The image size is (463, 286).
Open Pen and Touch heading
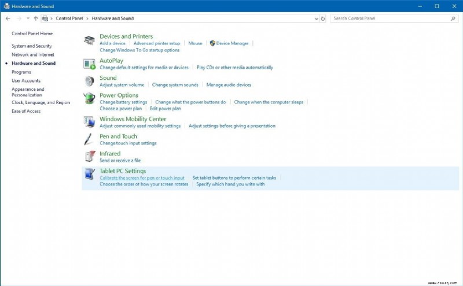pos(118,136)
